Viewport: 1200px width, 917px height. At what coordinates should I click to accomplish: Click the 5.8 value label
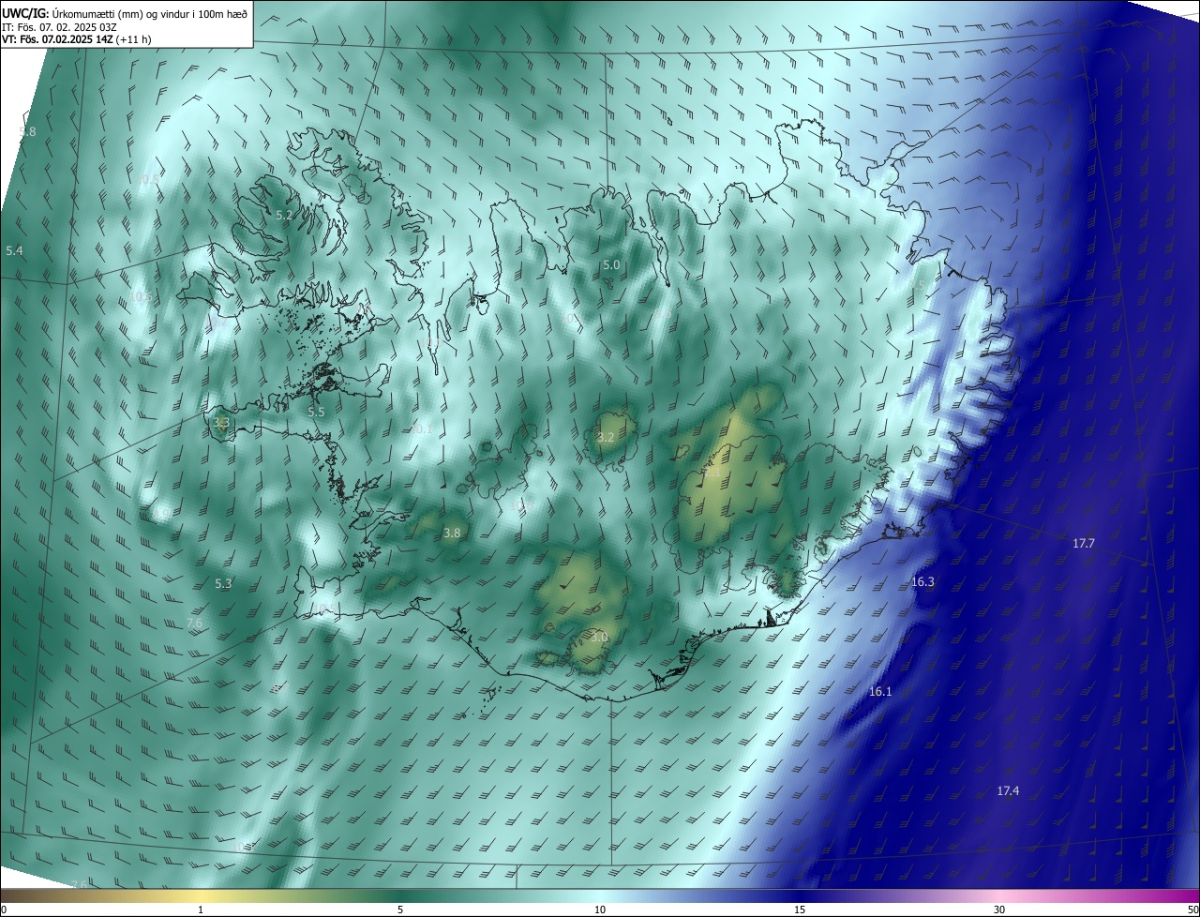tap(27, 132)
